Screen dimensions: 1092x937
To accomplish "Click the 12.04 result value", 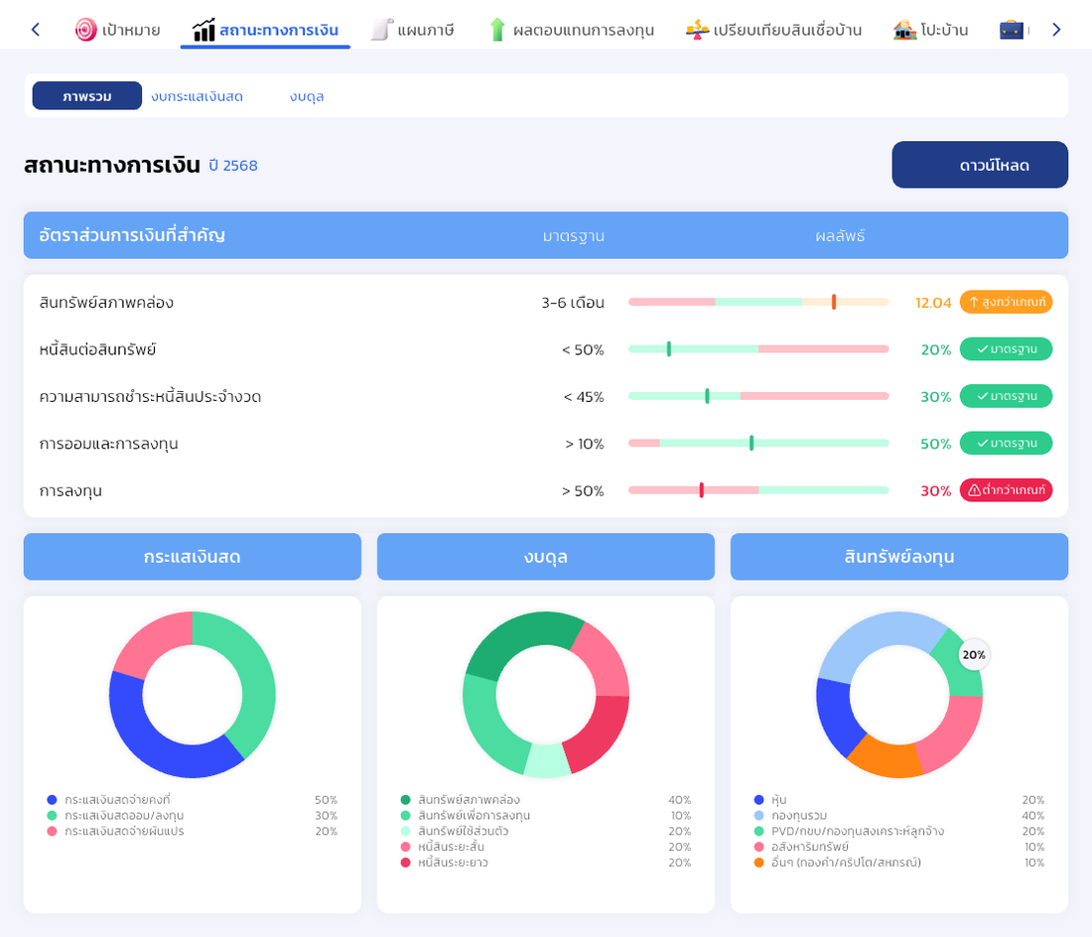I will pyautogui.click(x=933, y=303).
